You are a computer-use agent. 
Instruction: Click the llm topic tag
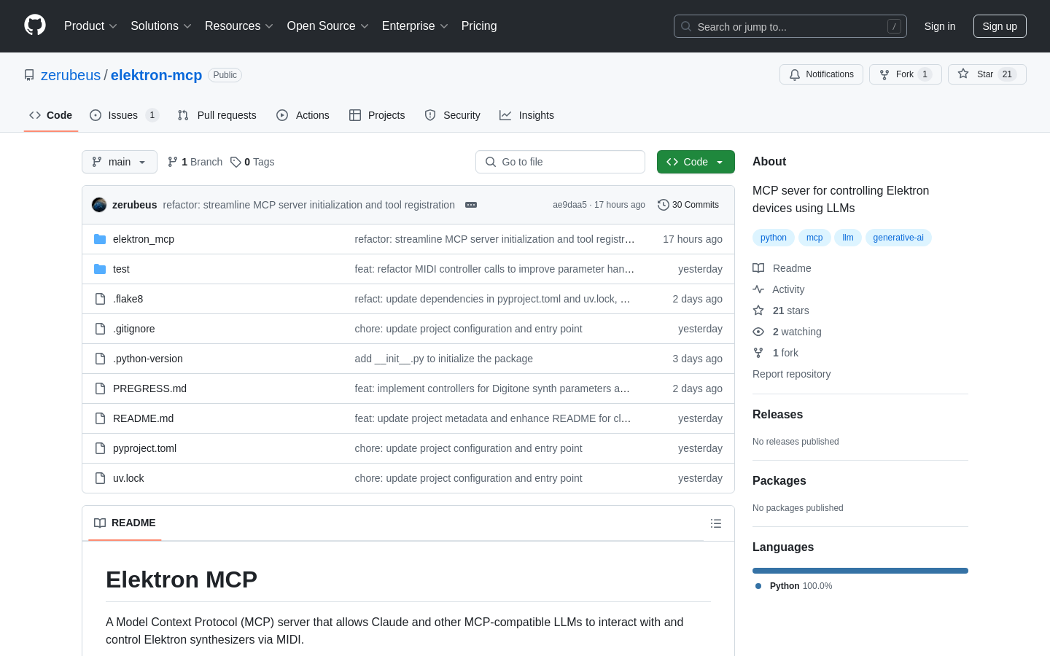848,238
